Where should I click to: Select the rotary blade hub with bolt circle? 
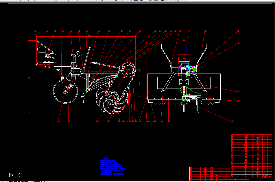[112, 98]
